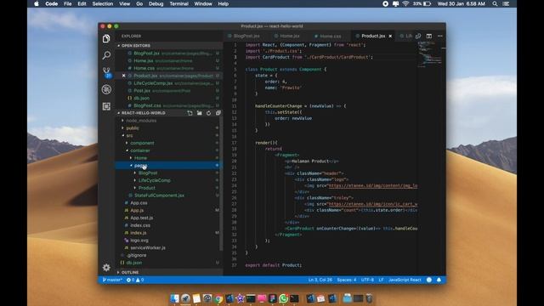The image size is (544, 306).
Task: Click Ln 3, Col 26 in status bar
Action: (320, 280)
